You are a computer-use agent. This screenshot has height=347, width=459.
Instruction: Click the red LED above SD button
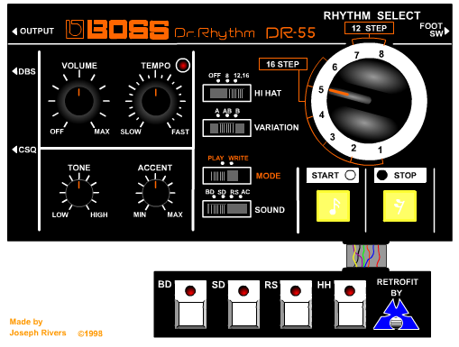pos(243,291)
